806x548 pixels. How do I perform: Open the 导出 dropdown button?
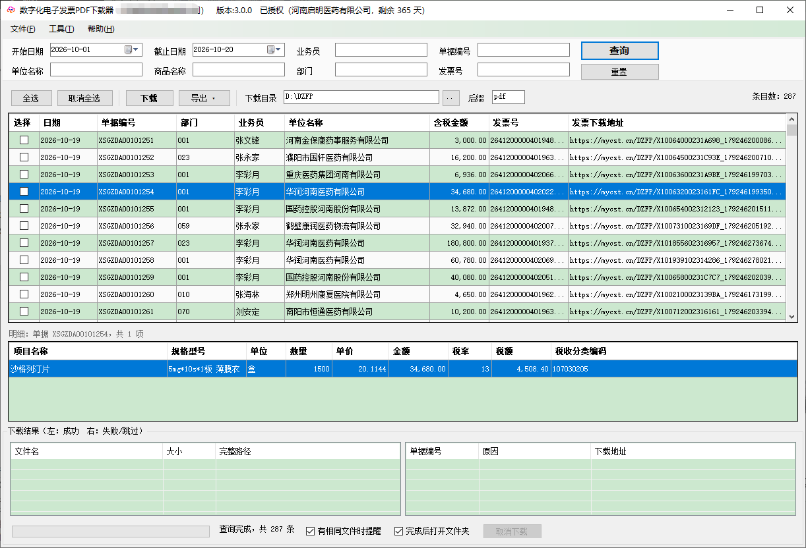click(x=204, y=98)
